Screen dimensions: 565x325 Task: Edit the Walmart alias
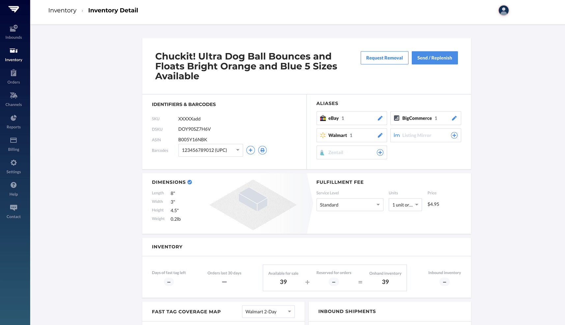pos(380,135)
